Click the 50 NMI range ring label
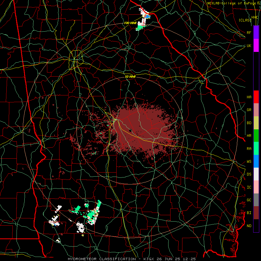The height and width of the screenshot is (261, 261). (130, 77)
